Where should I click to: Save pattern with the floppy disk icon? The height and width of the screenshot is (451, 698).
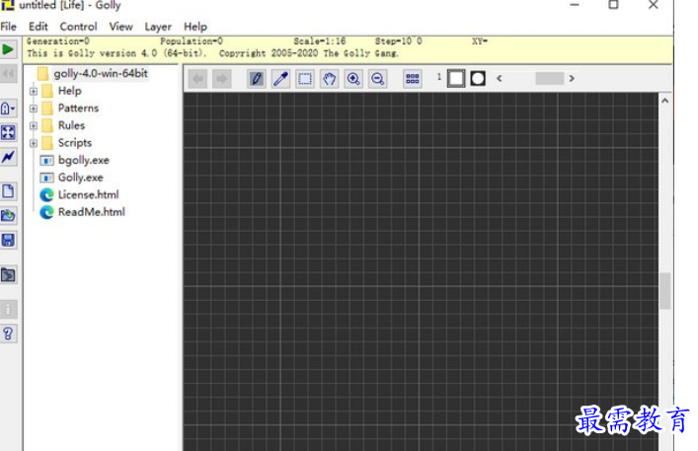[x=8, y=240]
